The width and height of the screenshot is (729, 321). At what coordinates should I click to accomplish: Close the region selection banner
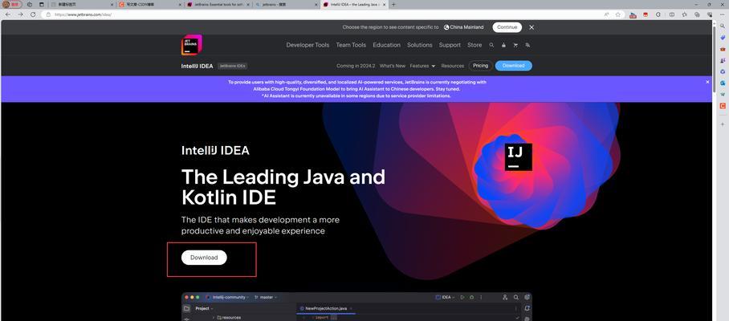pyautogui.click(x=531, y=27)
